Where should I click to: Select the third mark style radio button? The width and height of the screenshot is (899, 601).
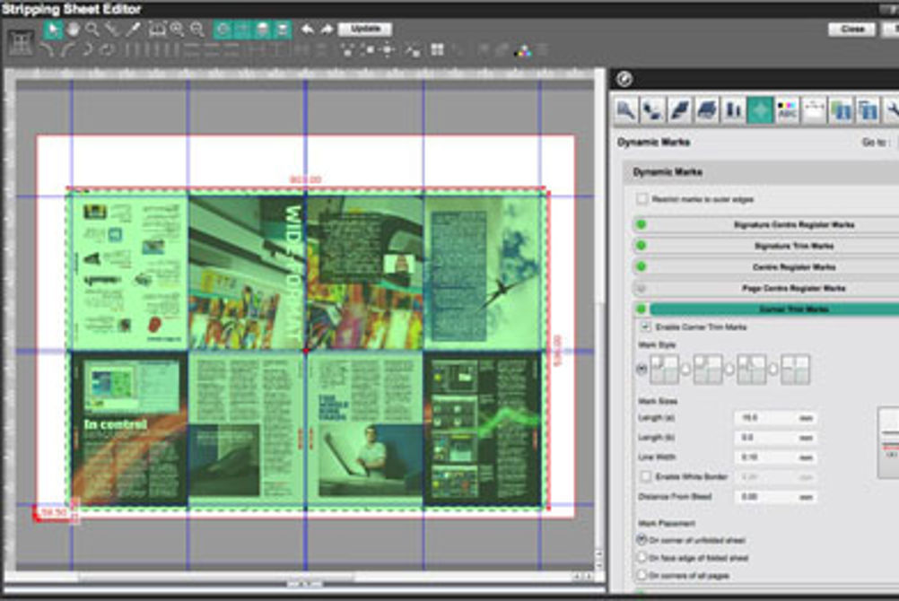click(x=729, y=369)
